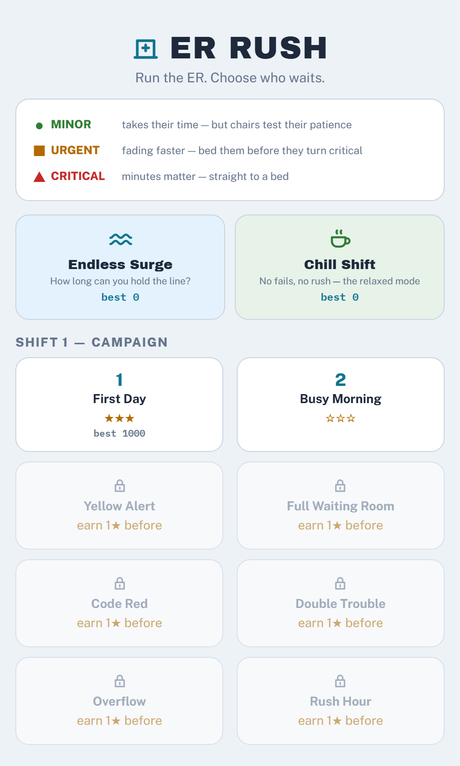Click the coffee cup icon on Chill Shift

(x=340, y=238)
